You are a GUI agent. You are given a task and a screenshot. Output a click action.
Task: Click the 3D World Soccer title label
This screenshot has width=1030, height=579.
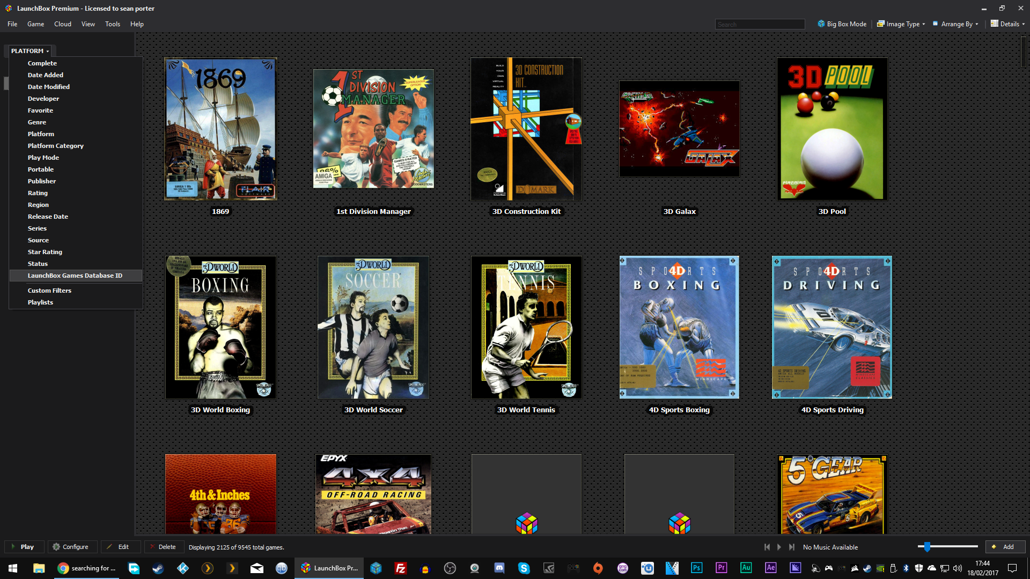point(373,410)
